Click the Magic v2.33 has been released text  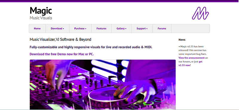(x=192, y=50)
